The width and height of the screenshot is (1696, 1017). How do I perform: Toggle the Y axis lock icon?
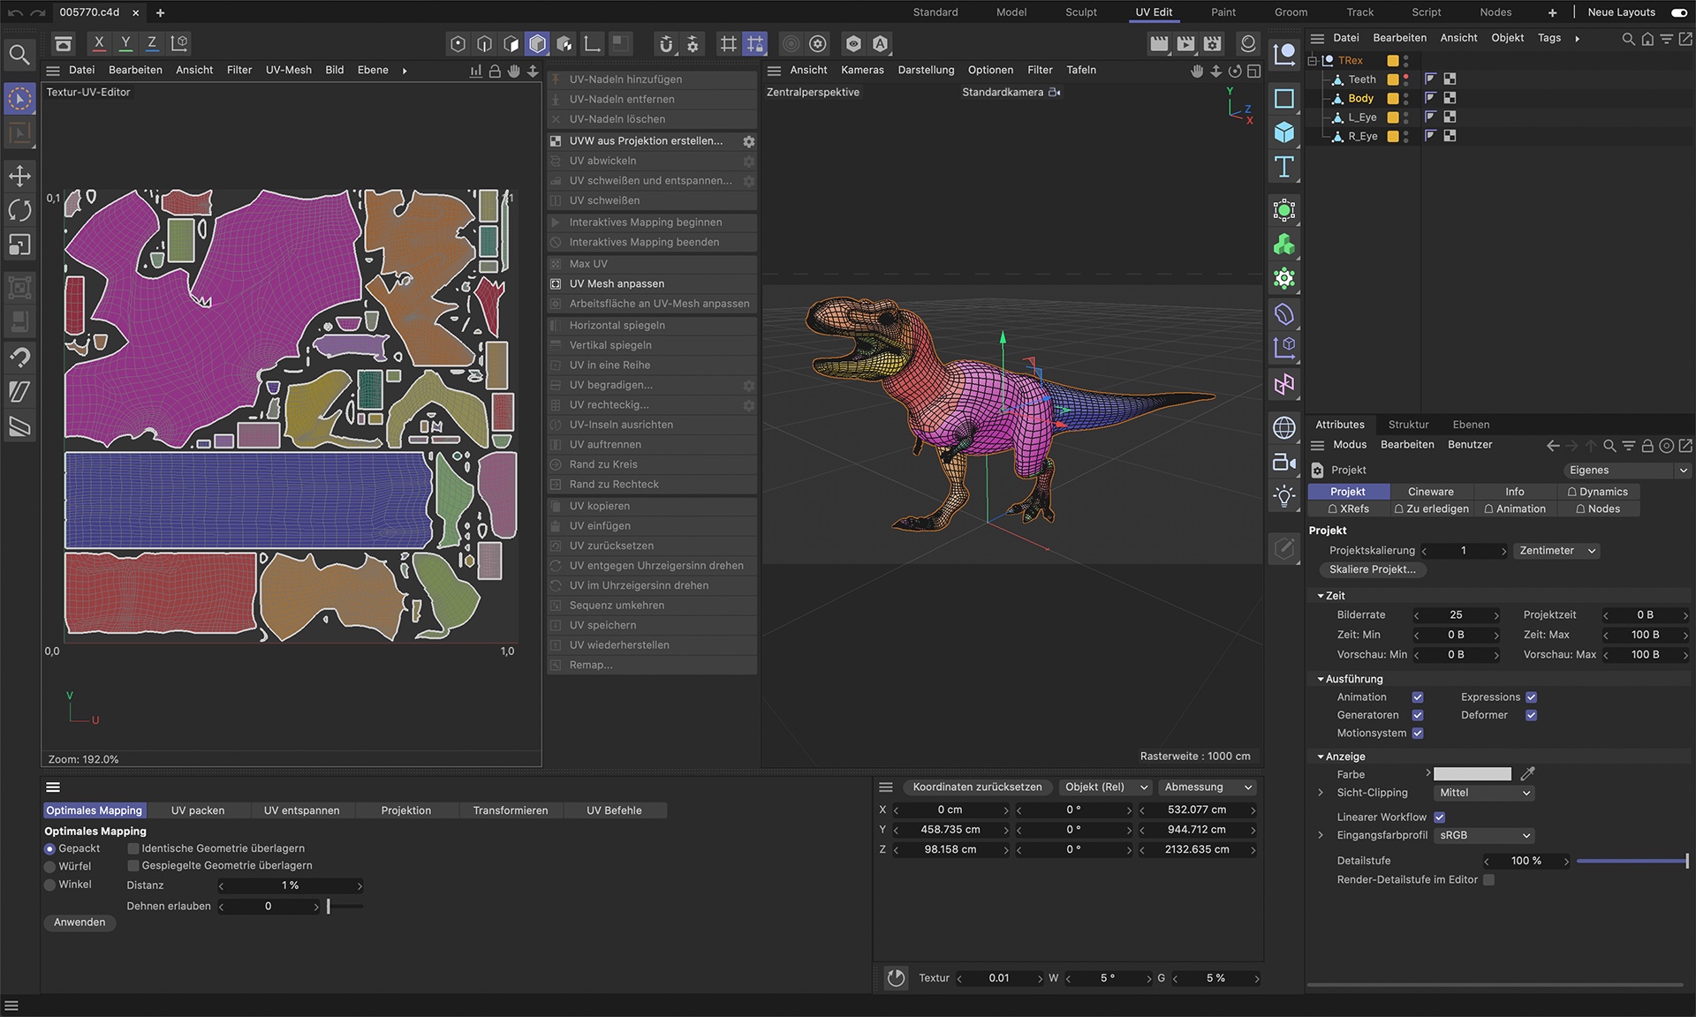click(x=125, y=43)
